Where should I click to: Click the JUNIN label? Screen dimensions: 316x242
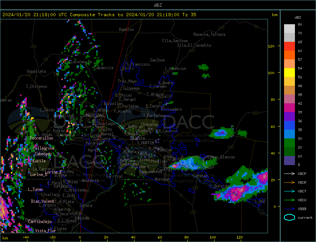coord(142,153)
